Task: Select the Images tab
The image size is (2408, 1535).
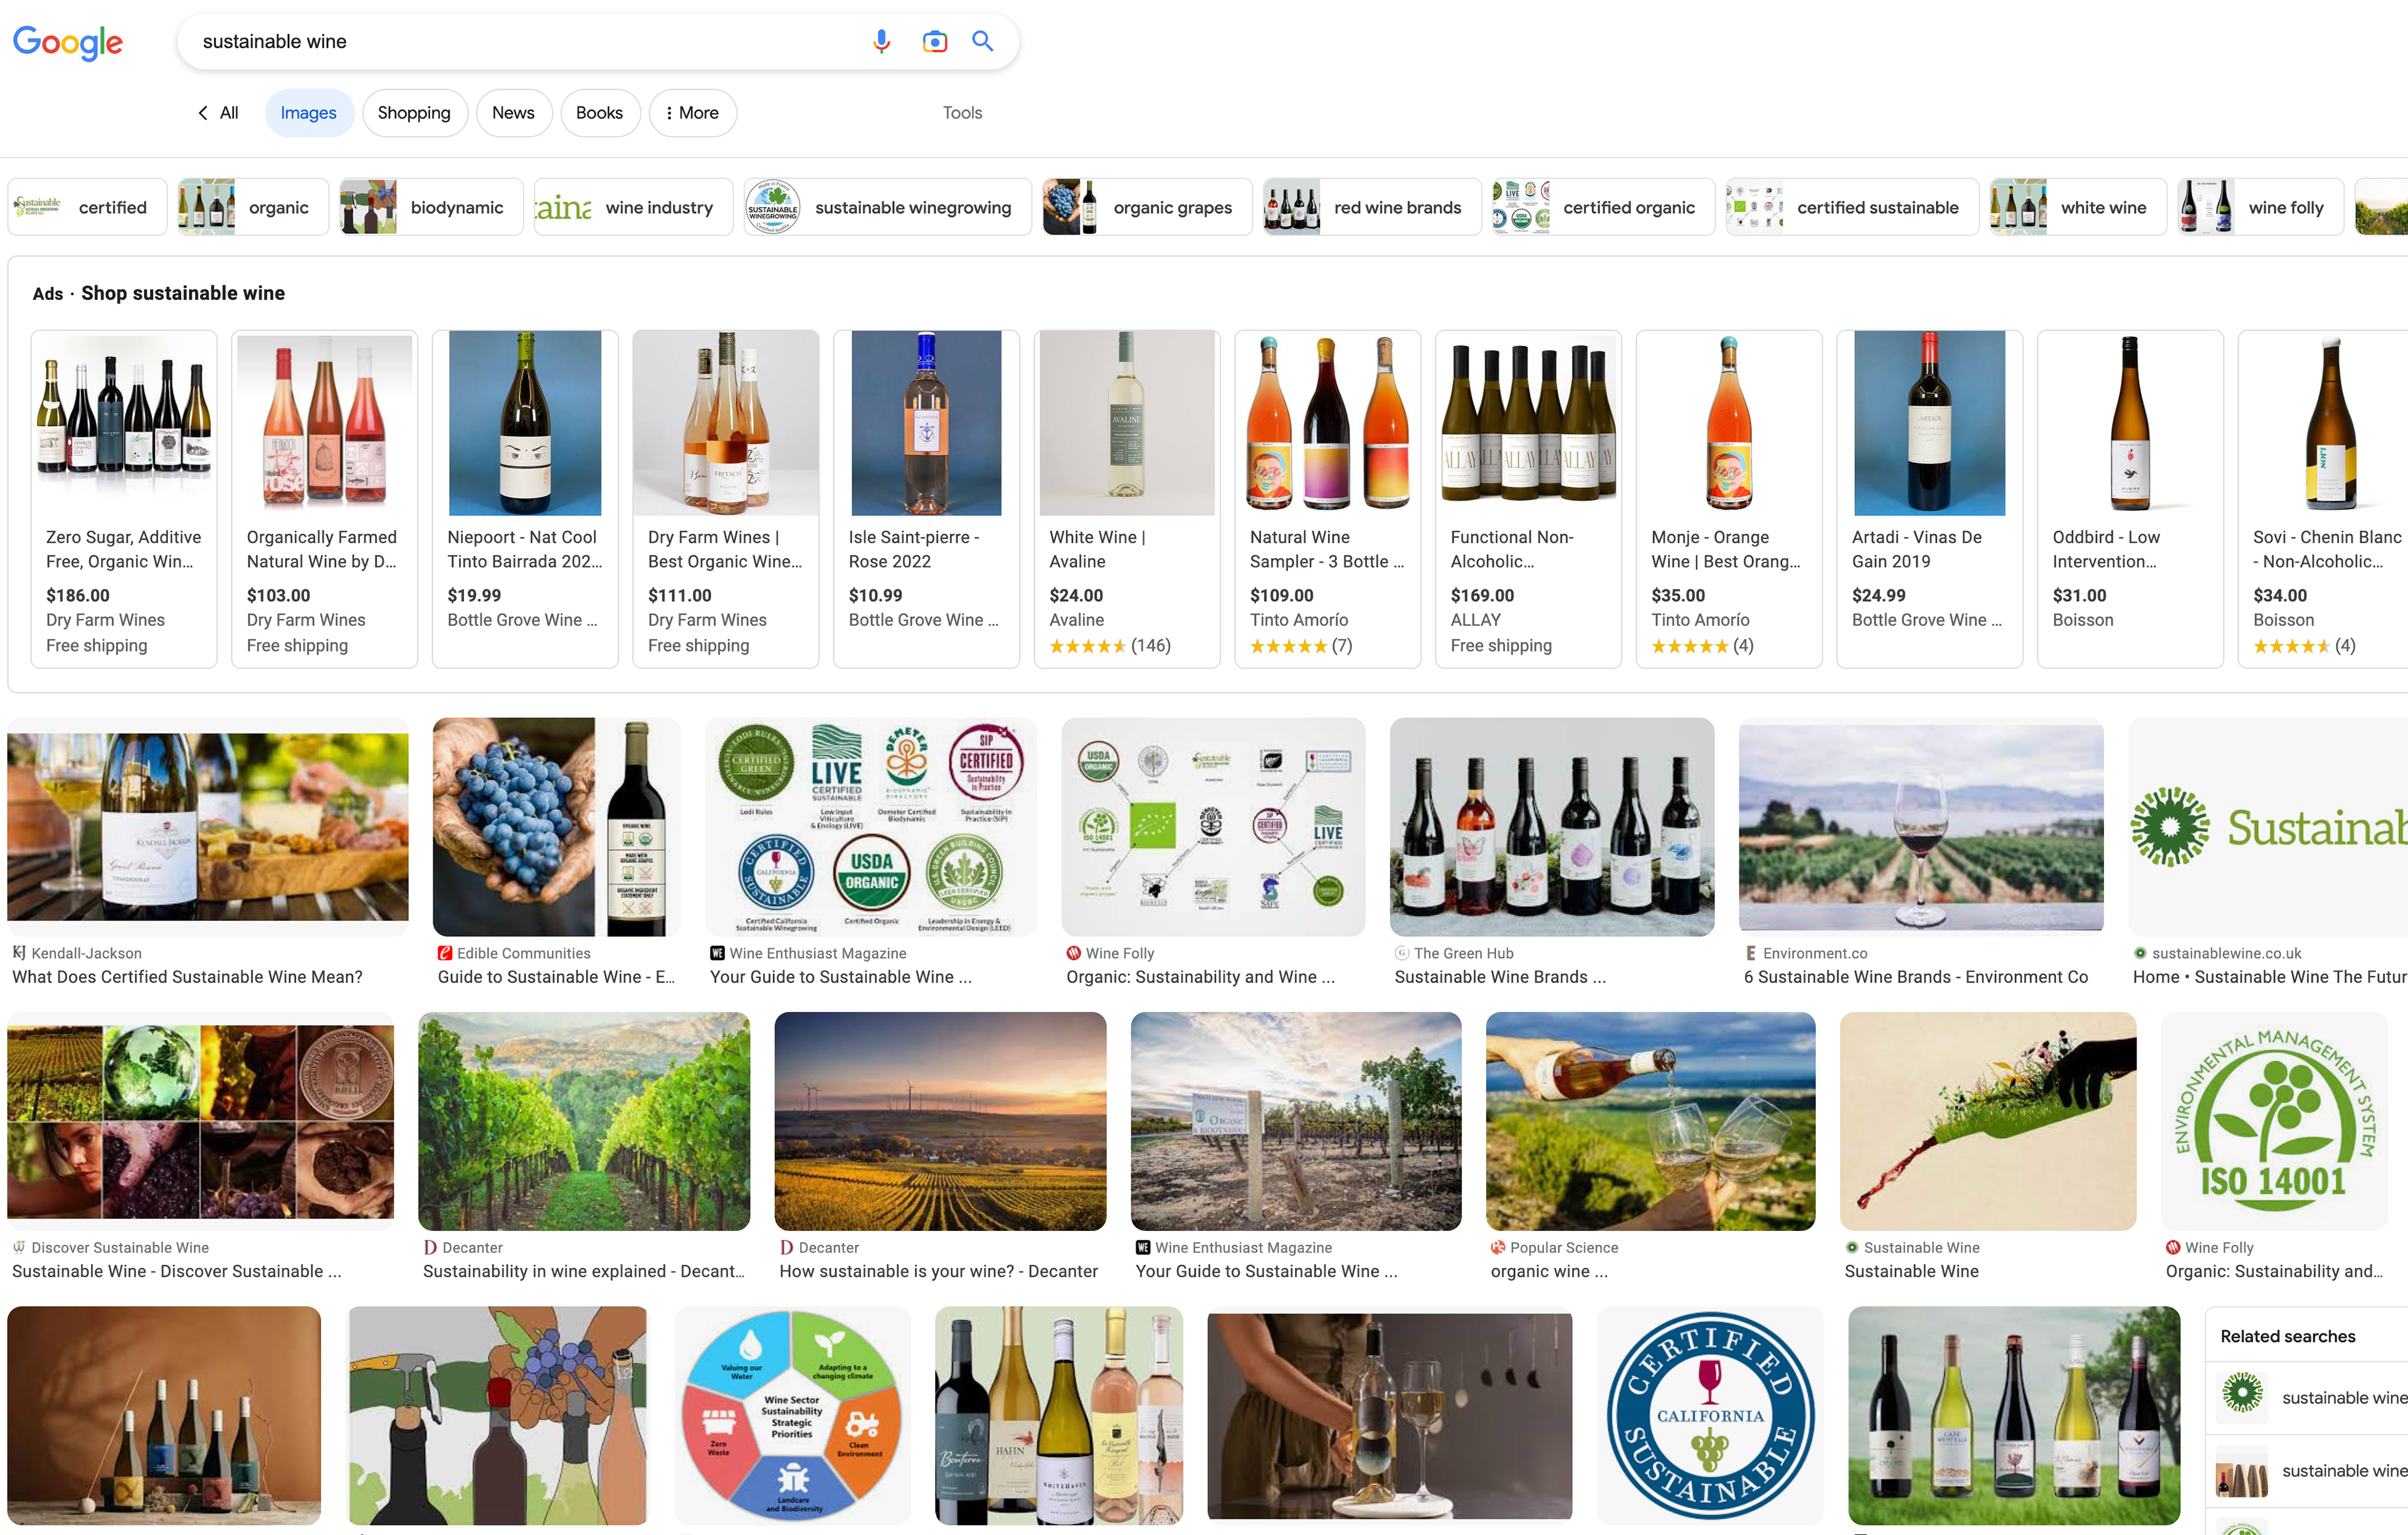Action: [x=308, y=113]
